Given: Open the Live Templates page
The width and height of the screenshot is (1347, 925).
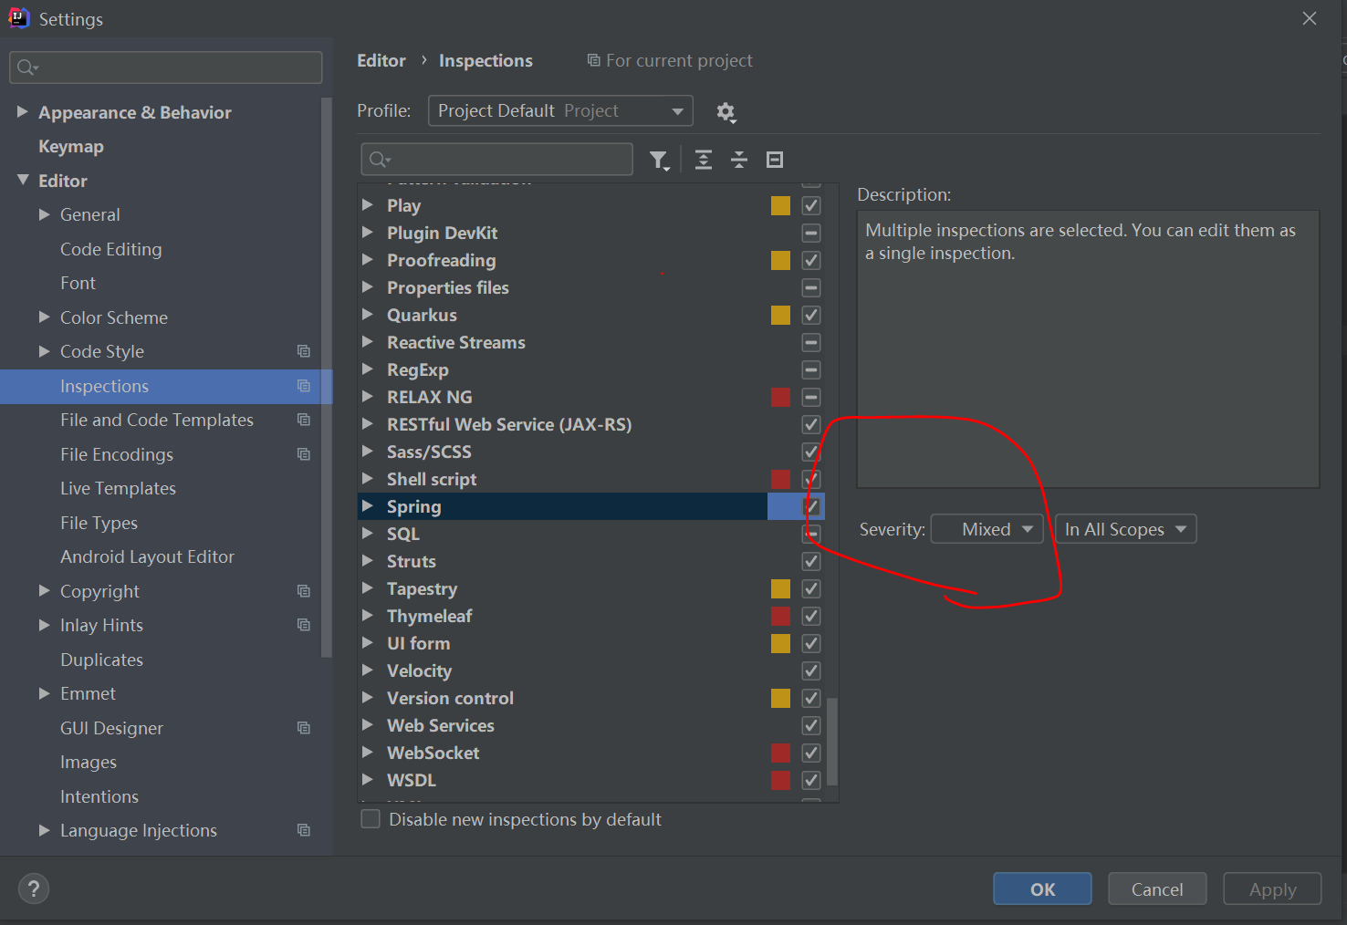Looking at the screenshot, I should pos(118,488).
